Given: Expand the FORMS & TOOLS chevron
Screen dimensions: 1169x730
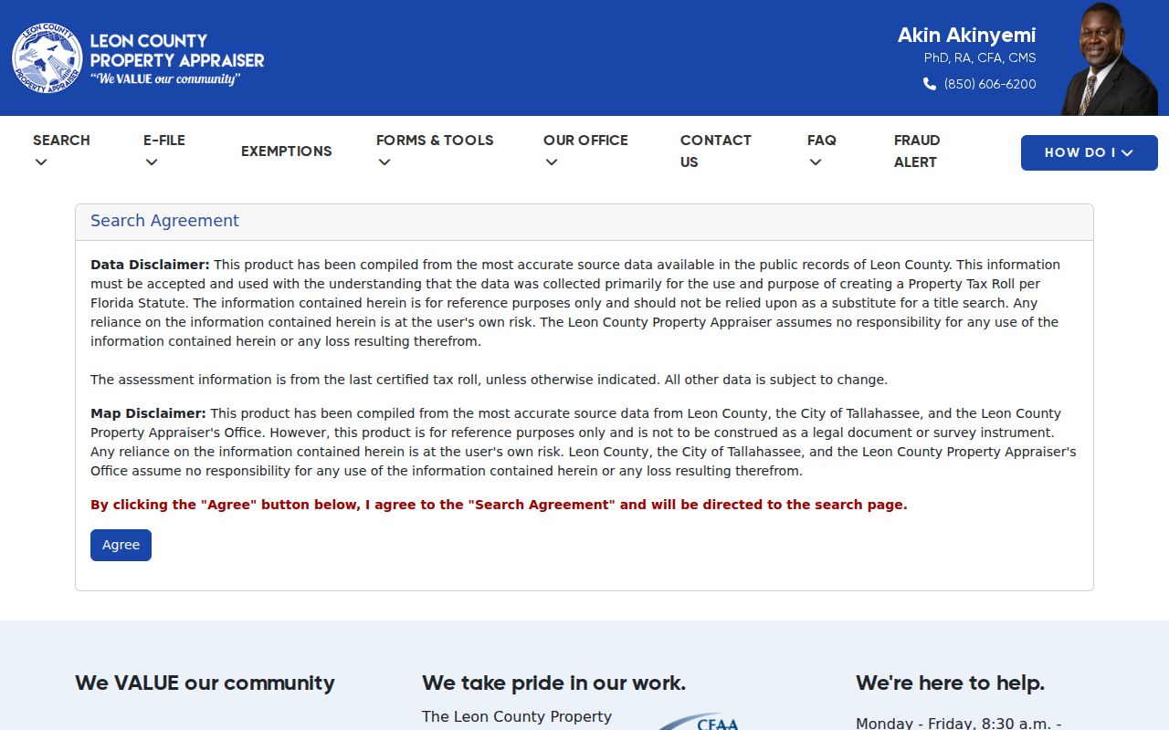Looking at the screenshot, I should [x=384, y=163].
